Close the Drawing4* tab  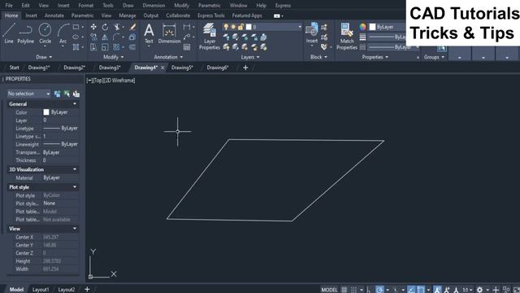[x=162, y=68]
